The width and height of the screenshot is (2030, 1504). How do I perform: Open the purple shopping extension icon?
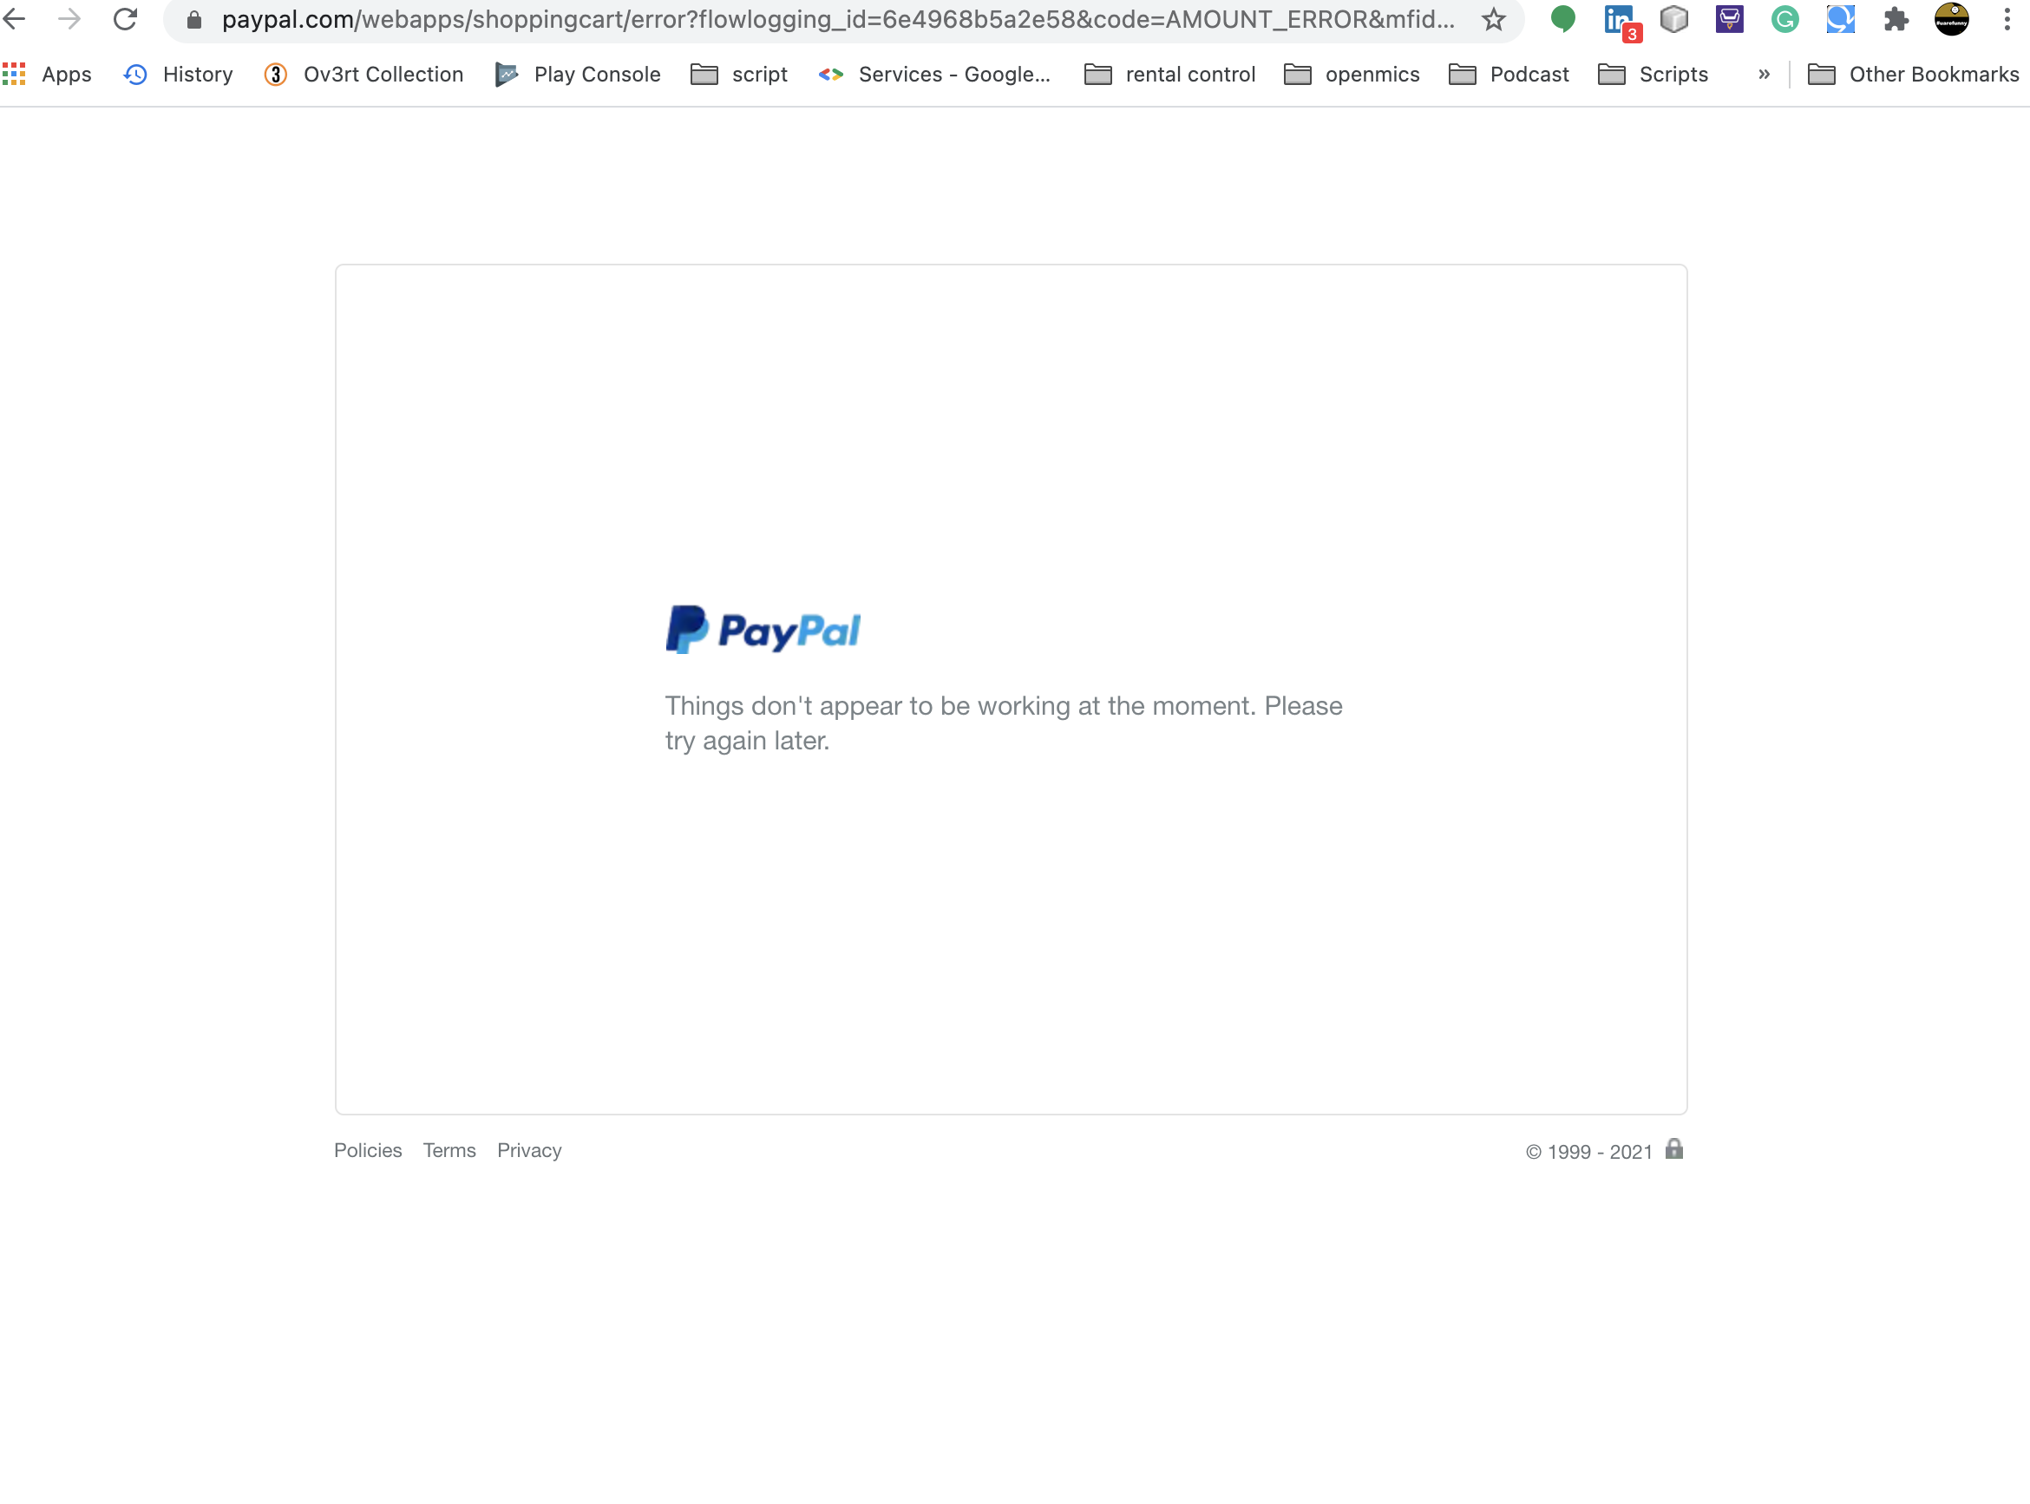(x=1730, y=19)
